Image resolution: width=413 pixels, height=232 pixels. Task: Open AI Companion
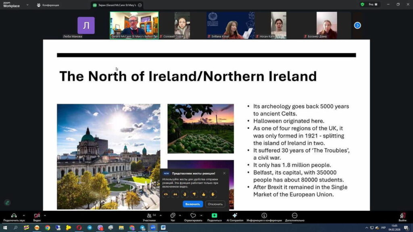click(235, 216)
